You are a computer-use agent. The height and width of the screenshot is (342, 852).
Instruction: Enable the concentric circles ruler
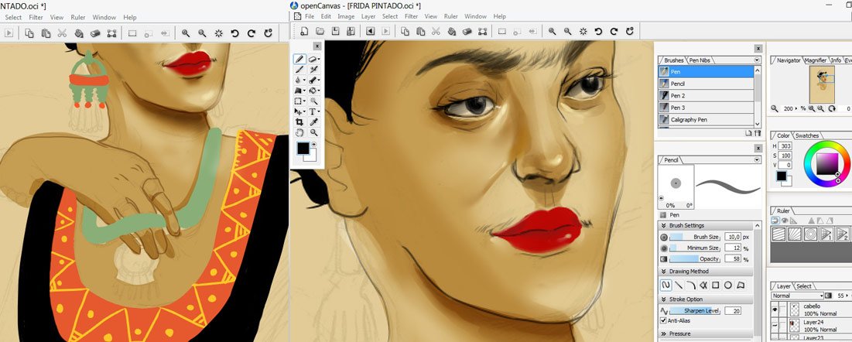tap(811, 234)
